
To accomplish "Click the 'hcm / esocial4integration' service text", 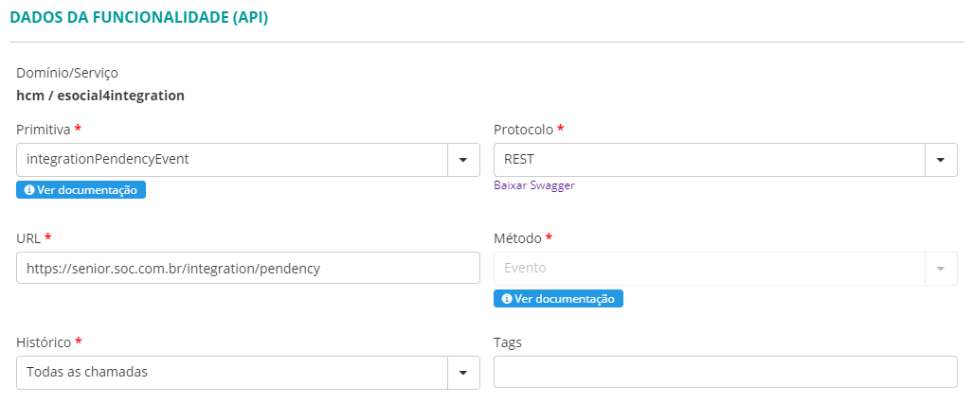I will (100, 96).
